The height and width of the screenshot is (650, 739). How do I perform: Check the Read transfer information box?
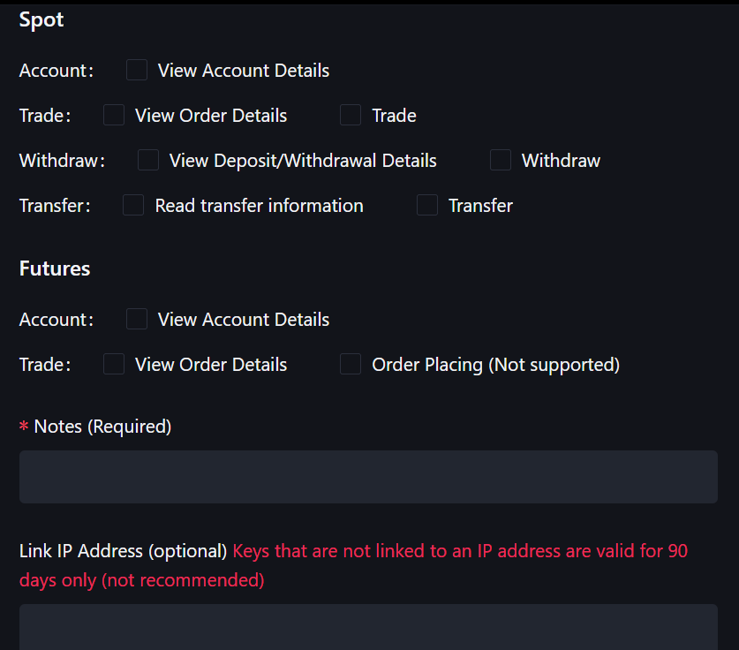tap(132, 205)
